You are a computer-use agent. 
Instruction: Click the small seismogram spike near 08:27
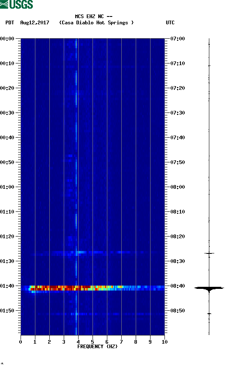pyautogui.click(x=209, y=253)
